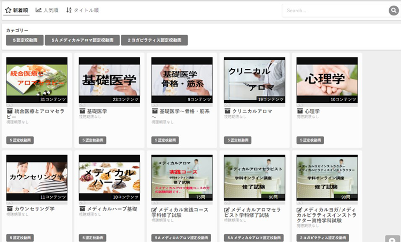Click the archive icon beside メディカルハーブ基礎
The height and width of the screenshot is (242, 401).
click(x=82, y=209)
